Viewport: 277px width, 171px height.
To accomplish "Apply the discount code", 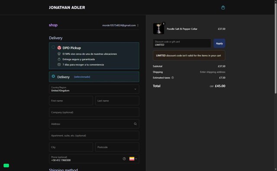I will [219, 43].
